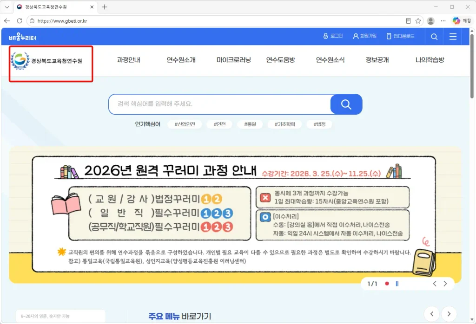This screenshot has width=476, height=324.
Task: Click the 앱다운로드 link
Action: pos(400,36)
